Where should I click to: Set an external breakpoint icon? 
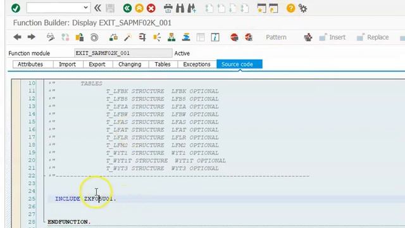coord(249,37)
